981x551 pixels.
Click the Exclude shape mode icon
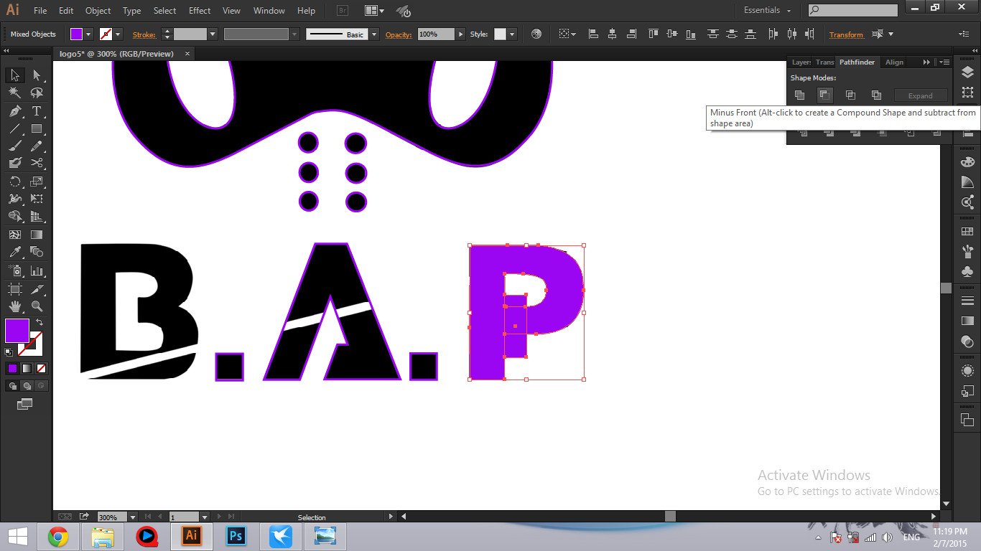(876, 95)
